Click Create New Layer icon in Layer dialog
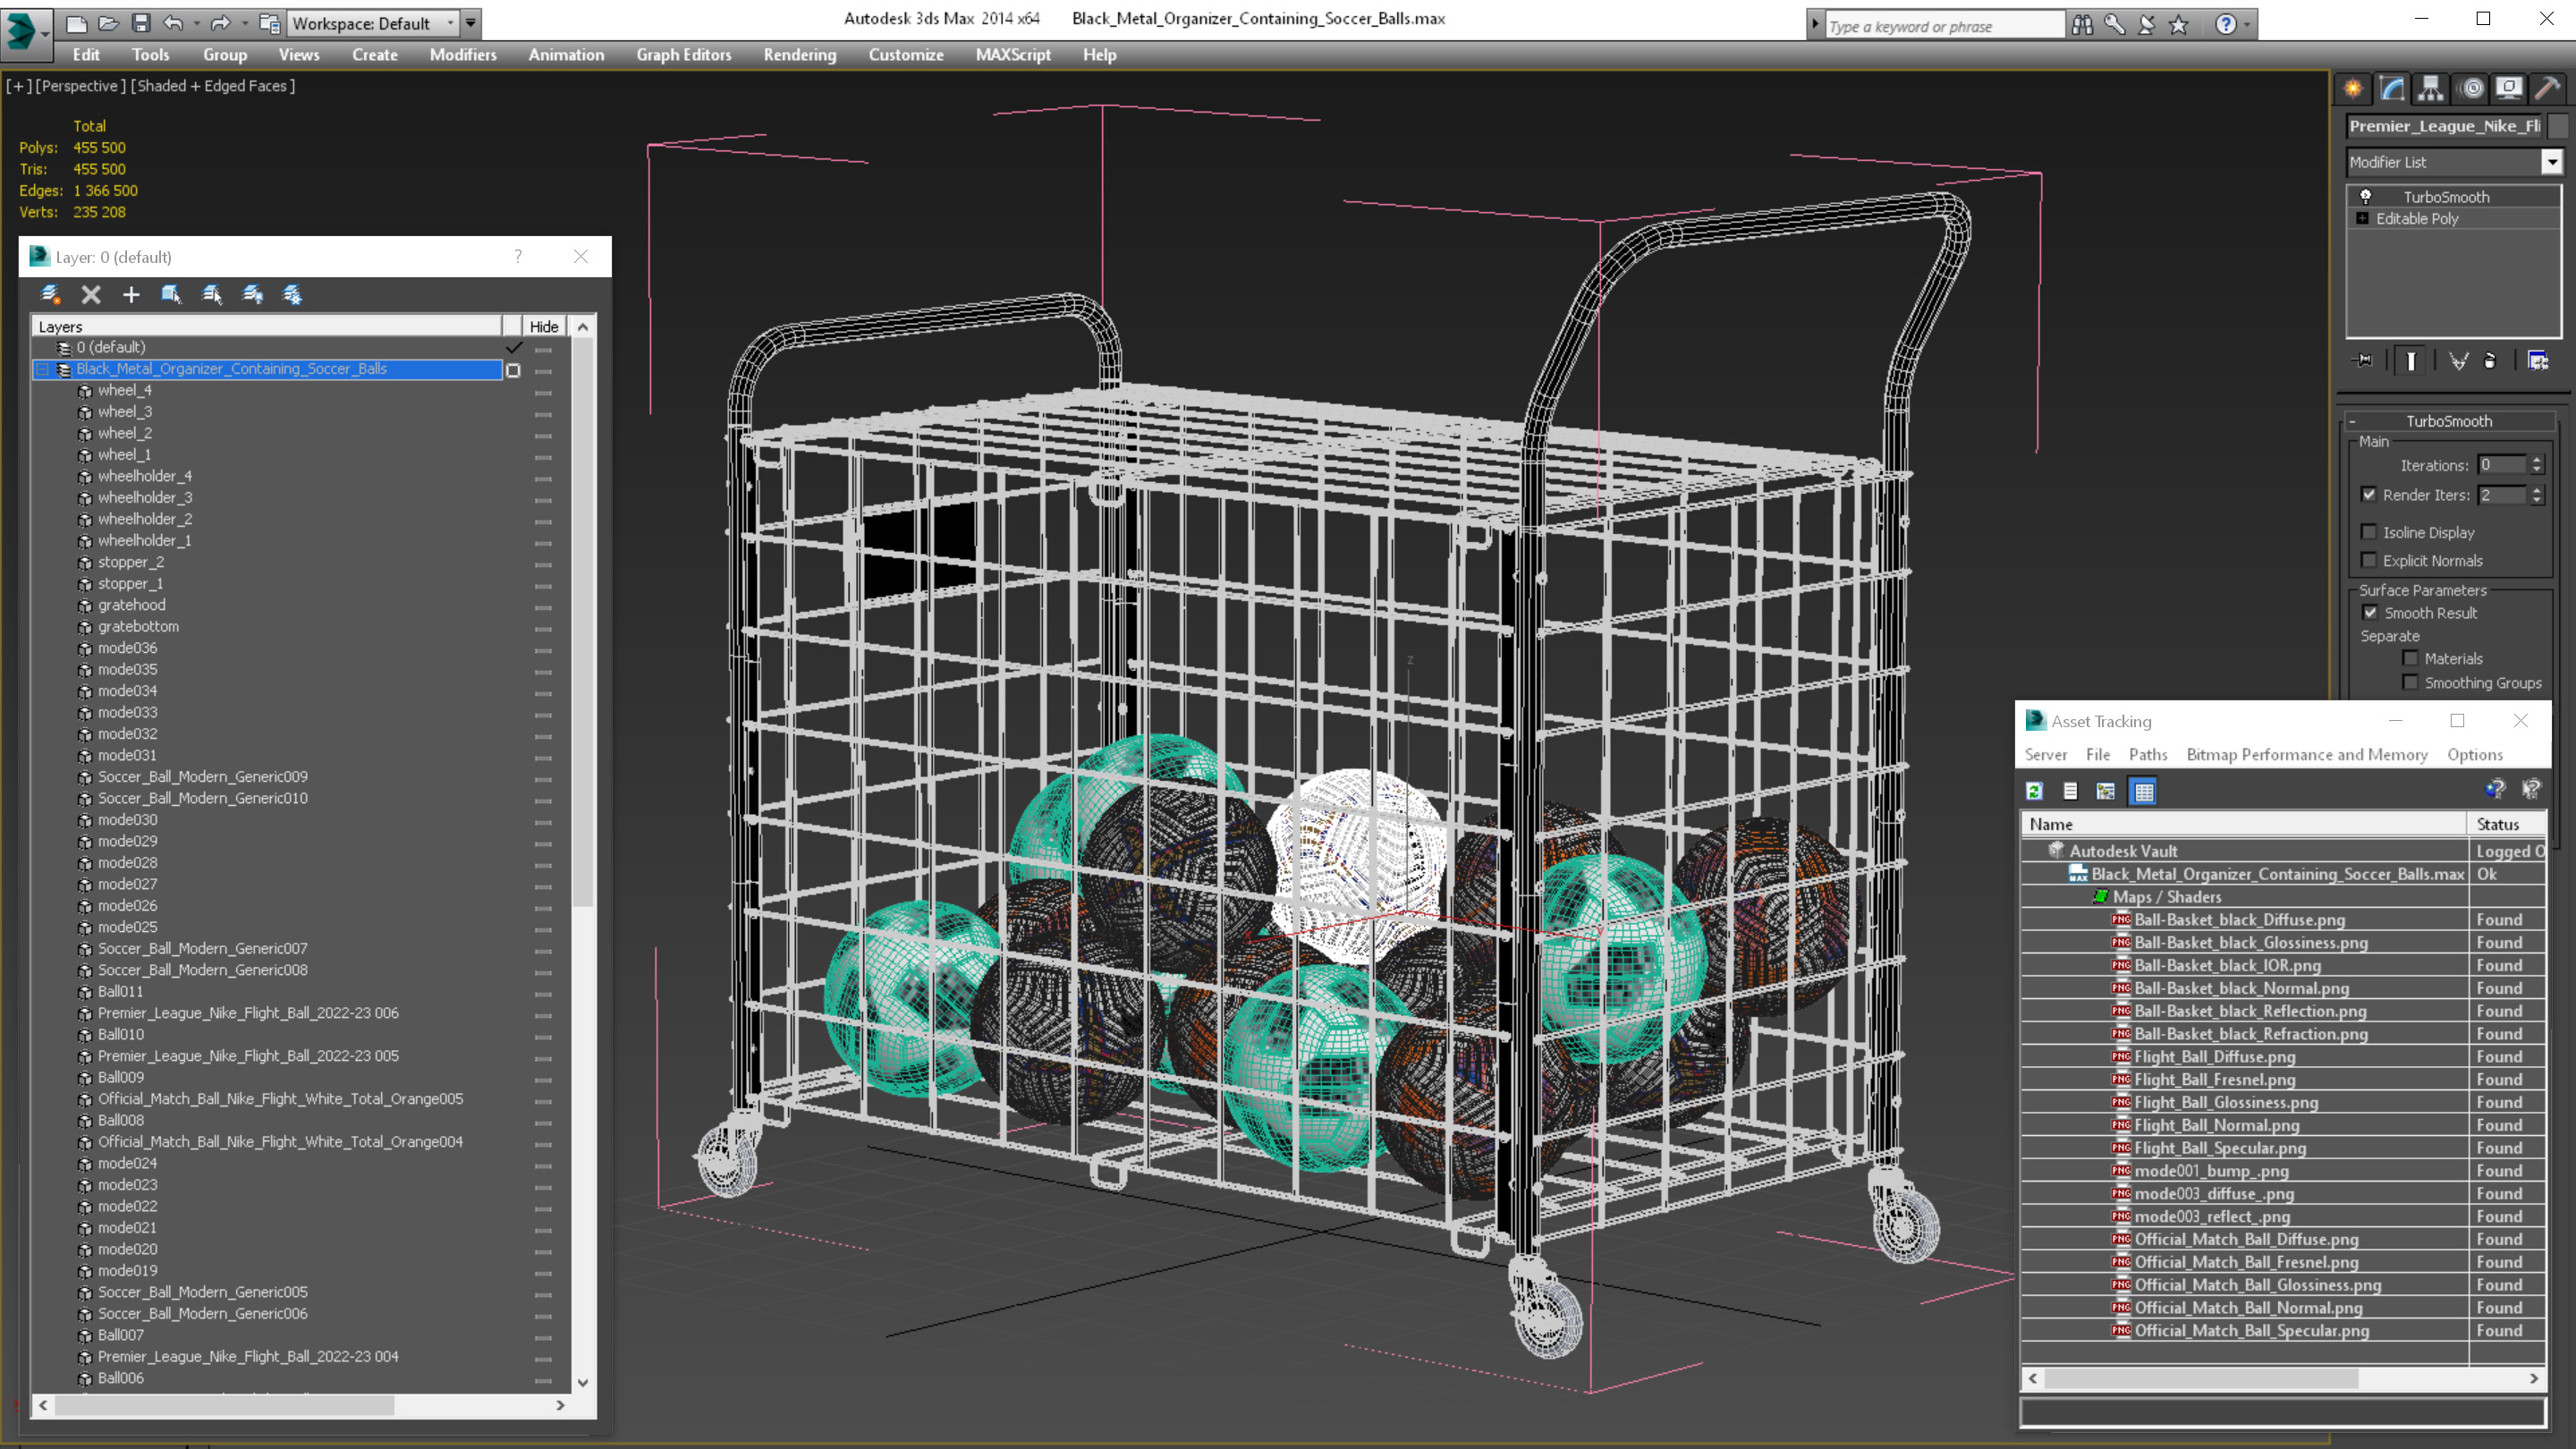This screenshot has height=1449, width=2576. 50,294
